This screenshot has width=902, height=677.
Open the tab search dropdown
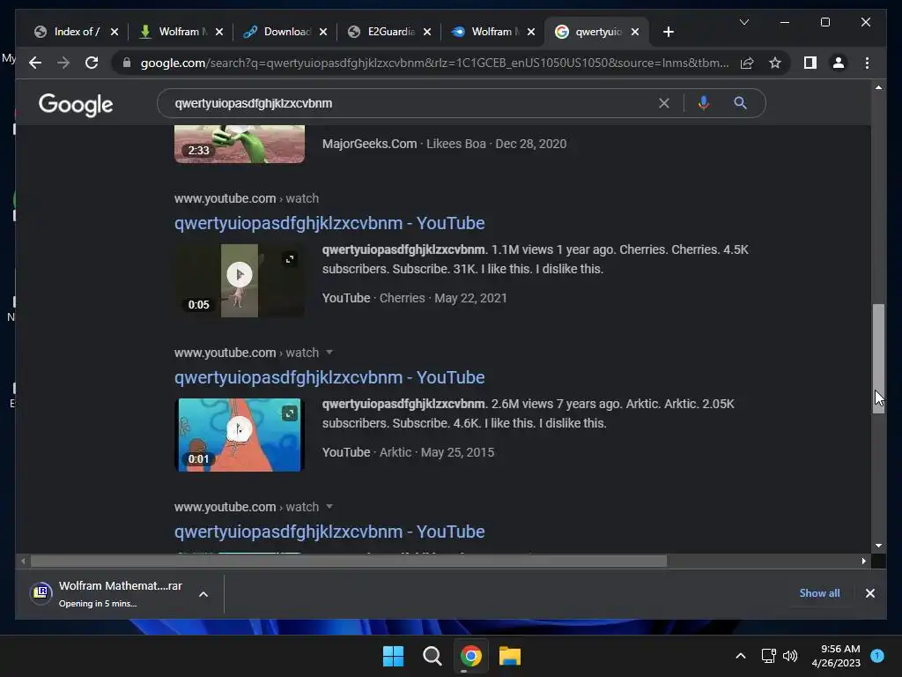pyautogui.click(x=743, y=22)
